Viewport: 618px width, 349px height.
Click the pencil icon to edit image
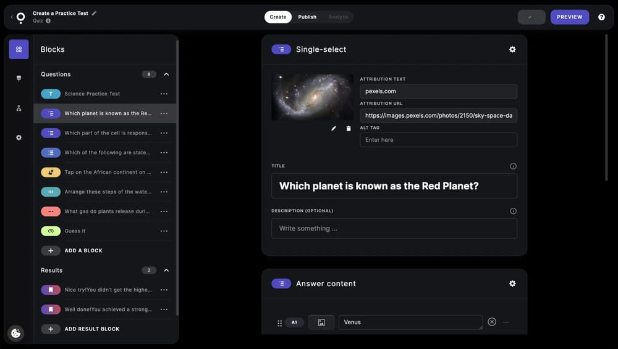coord(334,128)
